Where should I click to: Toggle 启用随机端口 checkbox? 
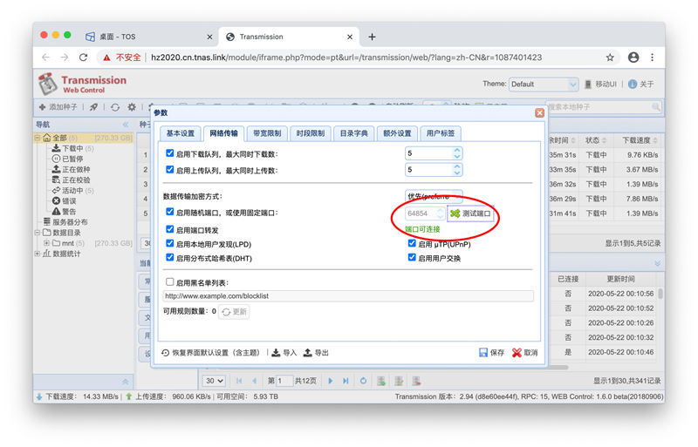pyautogui.click(x=169, y=212)
